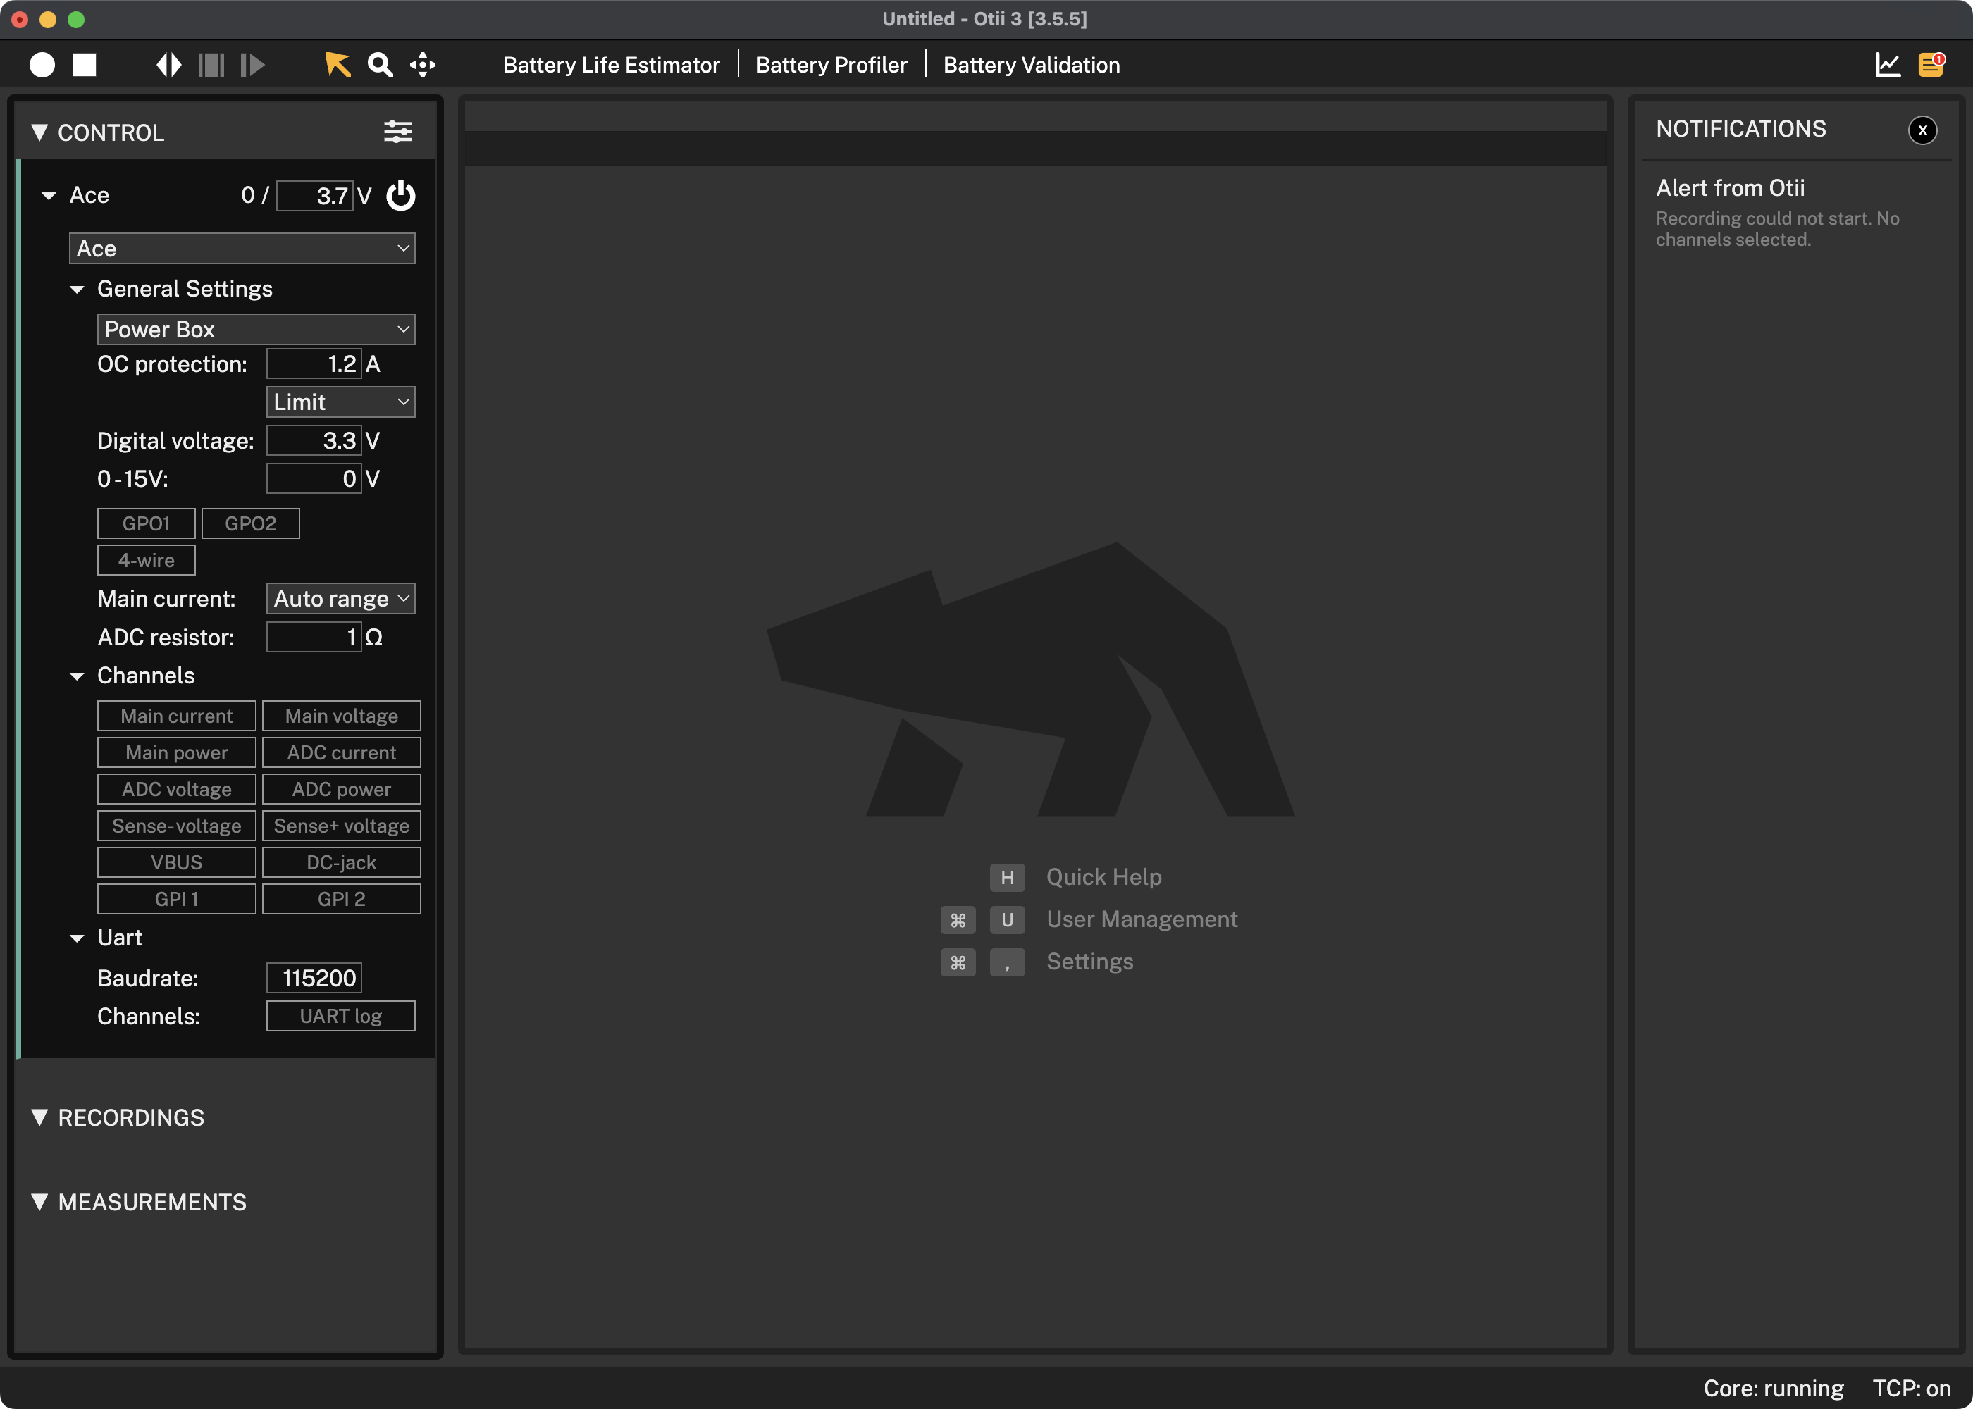
Task: Toggle GPO2 output
Action: (x=251, y=523)
